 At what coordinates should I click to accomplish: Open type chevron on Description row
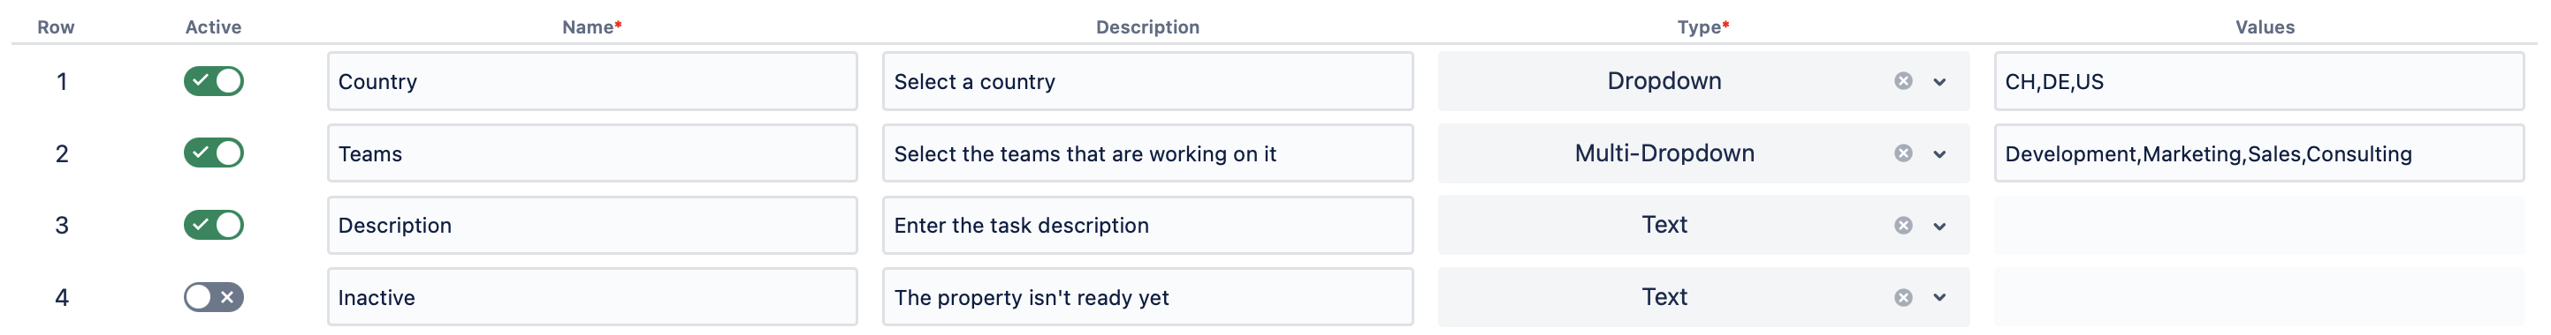click(1939, 227)
